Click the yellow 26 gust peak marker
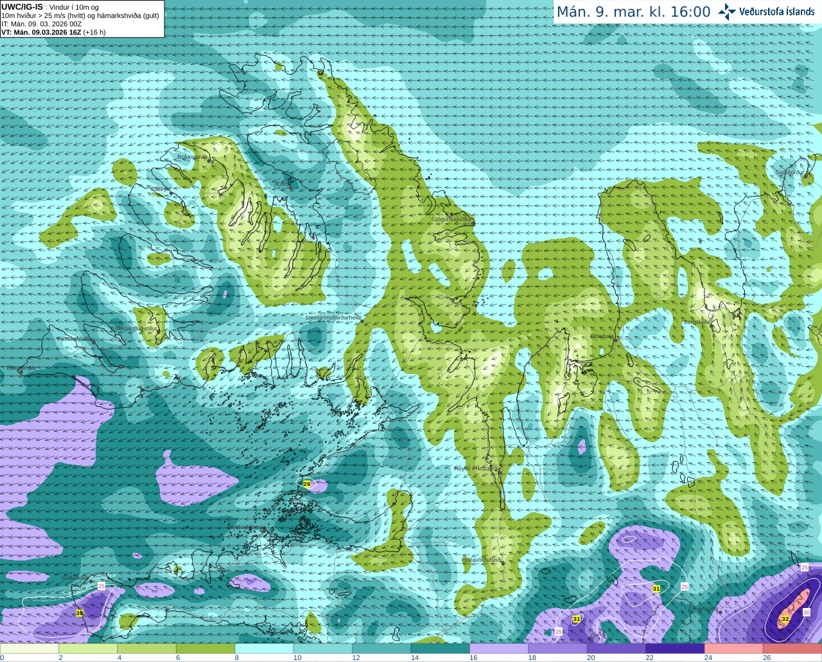The width and height of the screenshot is (822, 662). pyautogui.click(x=307, y=484)
